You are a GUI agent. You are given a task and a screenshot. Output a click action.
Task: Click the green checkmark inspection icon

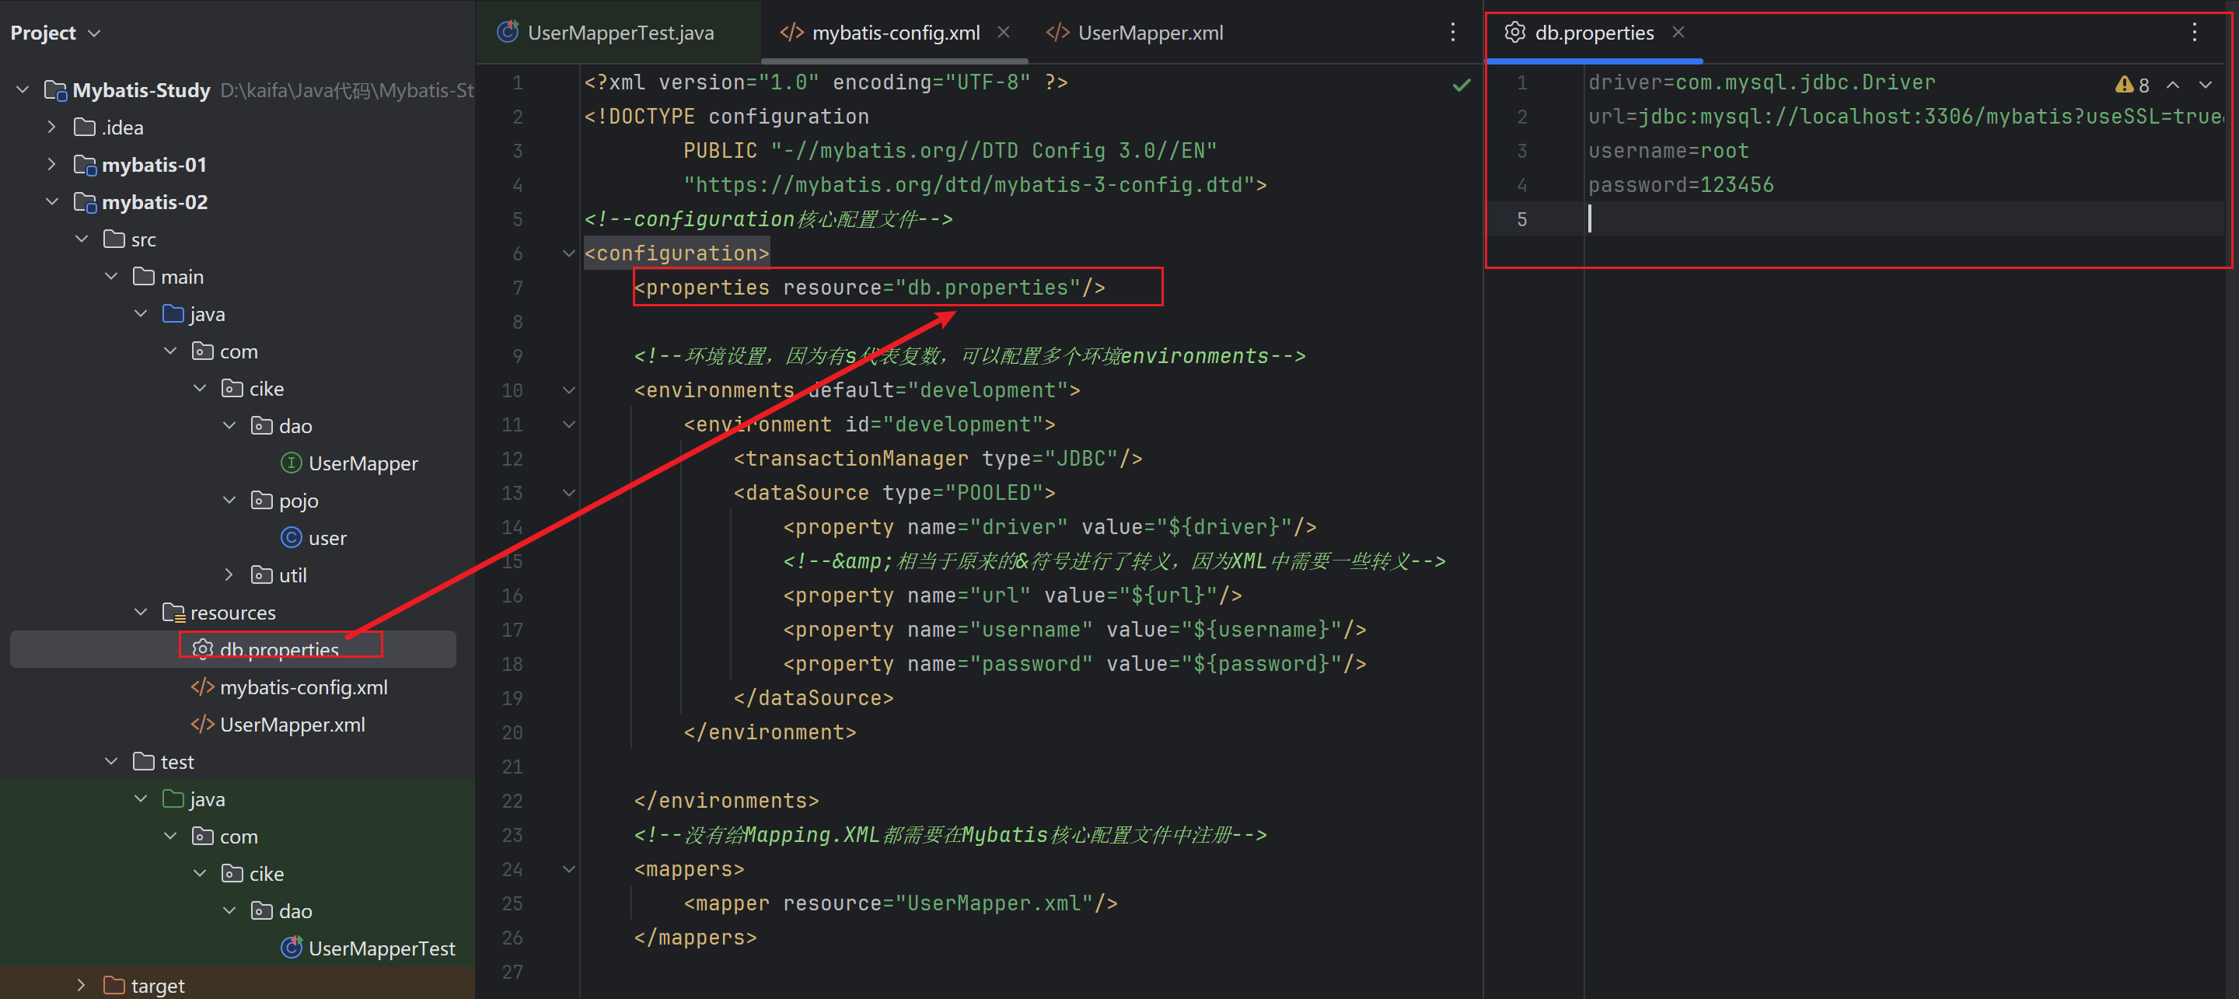click(x=1461, y=86)
